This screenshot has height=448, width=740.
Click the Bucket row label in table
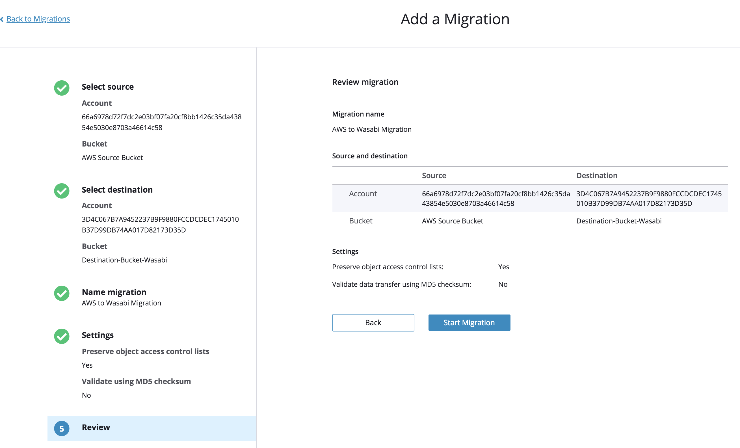[x=360, y=221]
